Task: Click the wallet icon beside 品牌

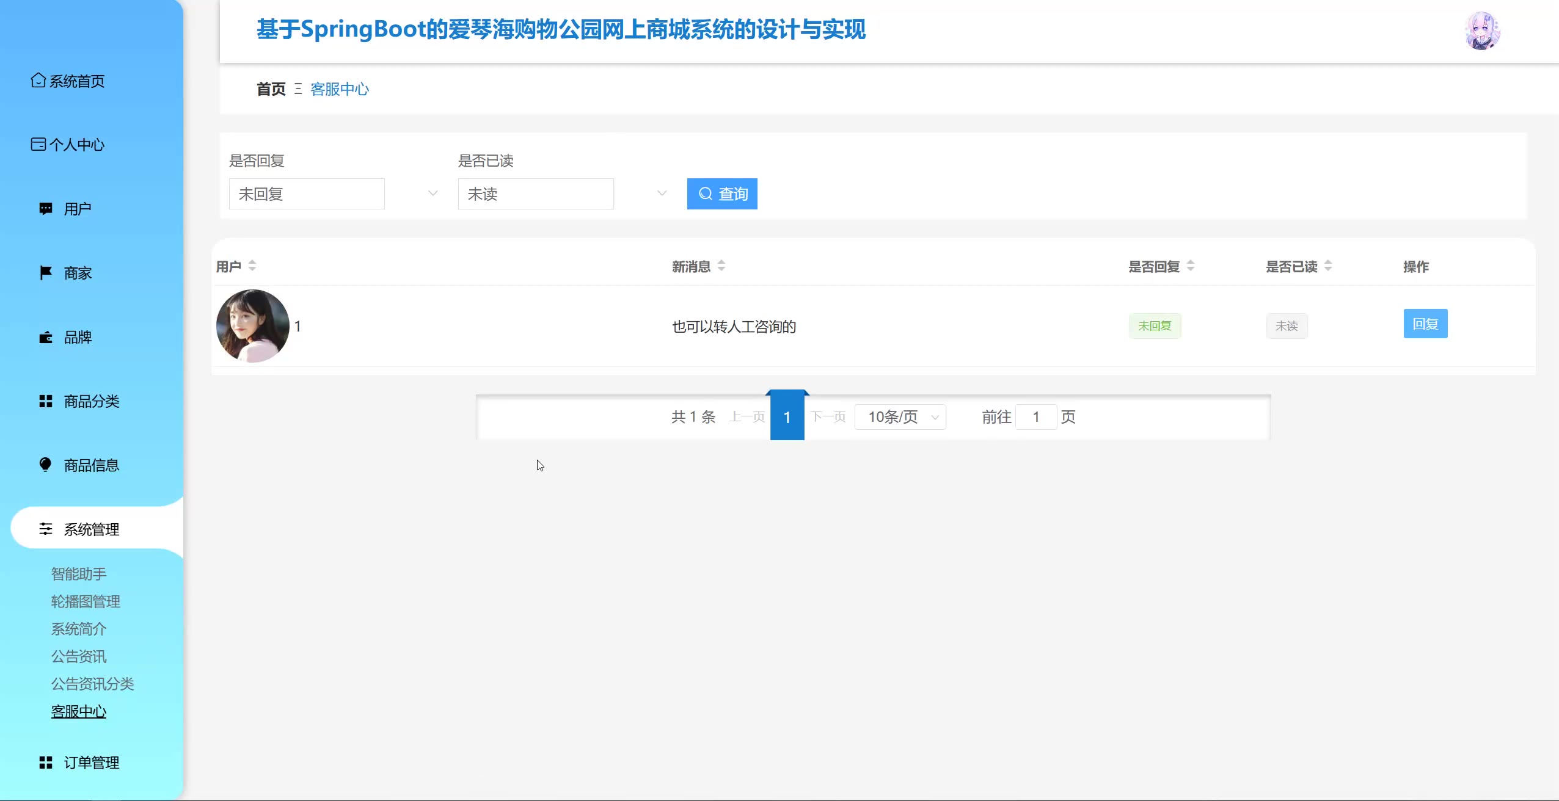Action: tap(46, 337)
